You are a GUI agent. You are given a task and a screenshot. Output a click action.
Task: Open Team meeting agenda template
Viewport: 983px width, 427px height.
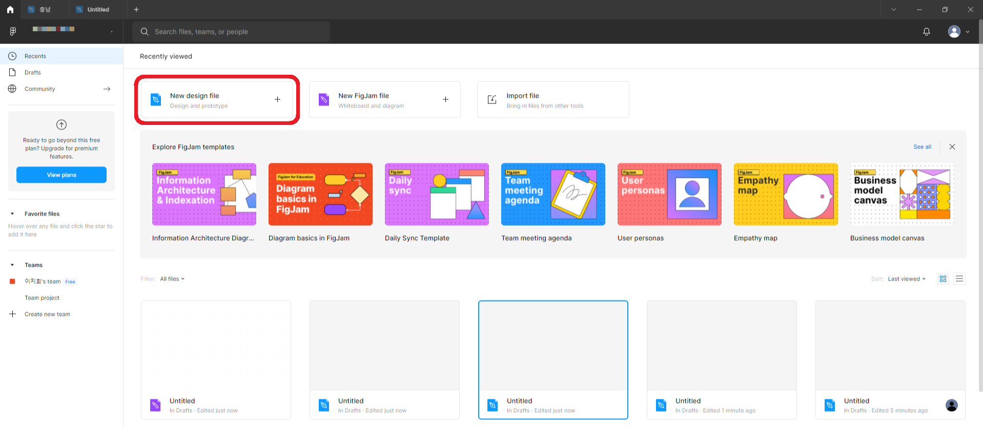(553, 194)
